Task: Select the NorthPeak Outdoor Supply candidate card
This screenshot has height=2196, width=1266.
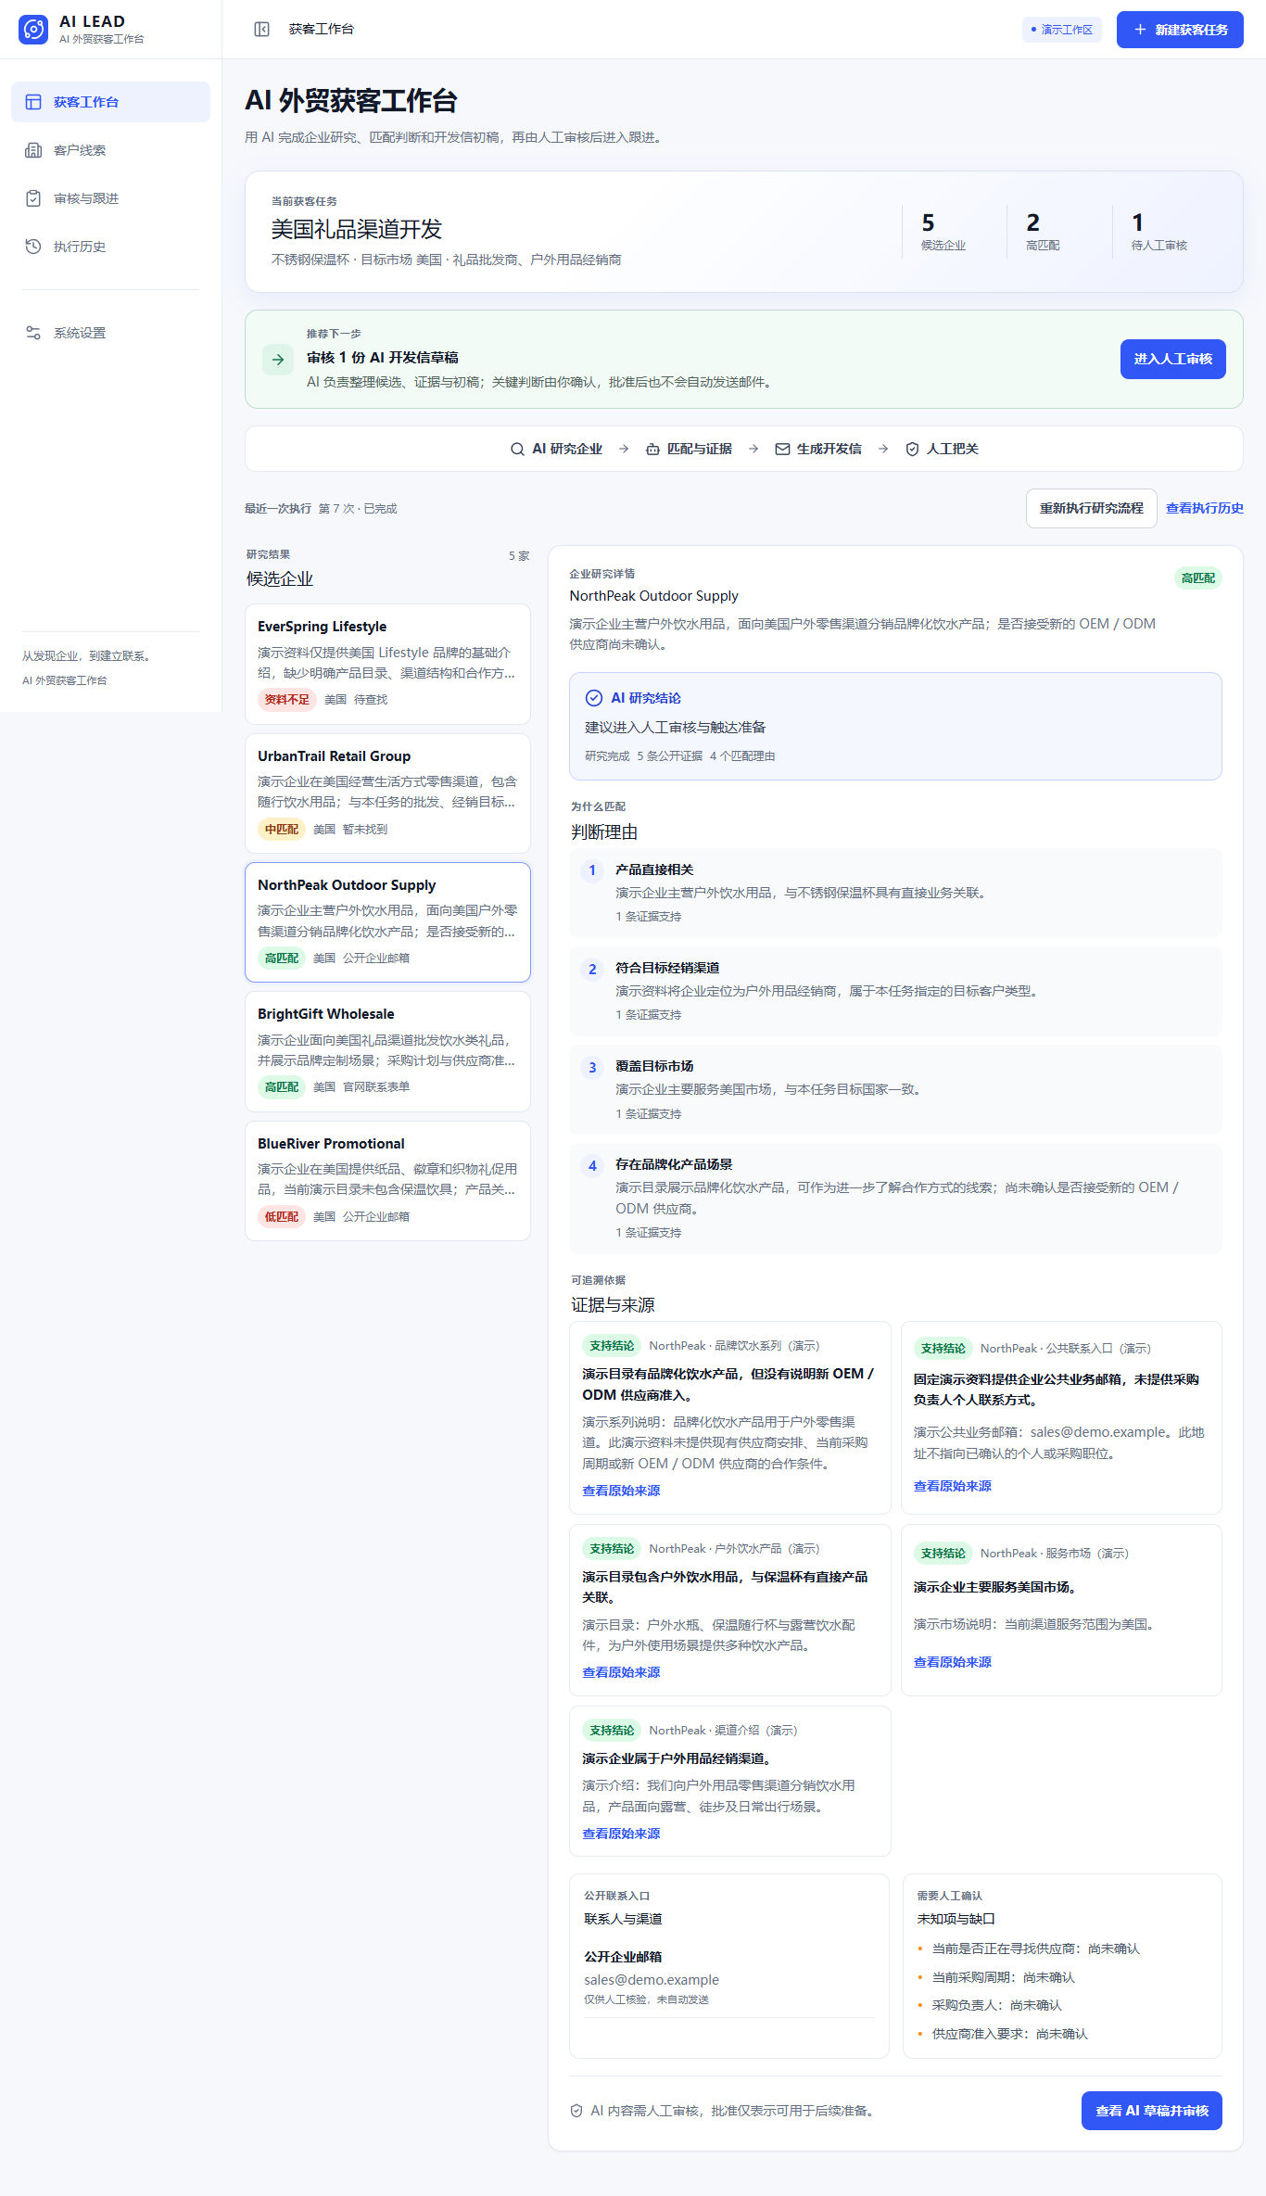Action: click(387, 922)
